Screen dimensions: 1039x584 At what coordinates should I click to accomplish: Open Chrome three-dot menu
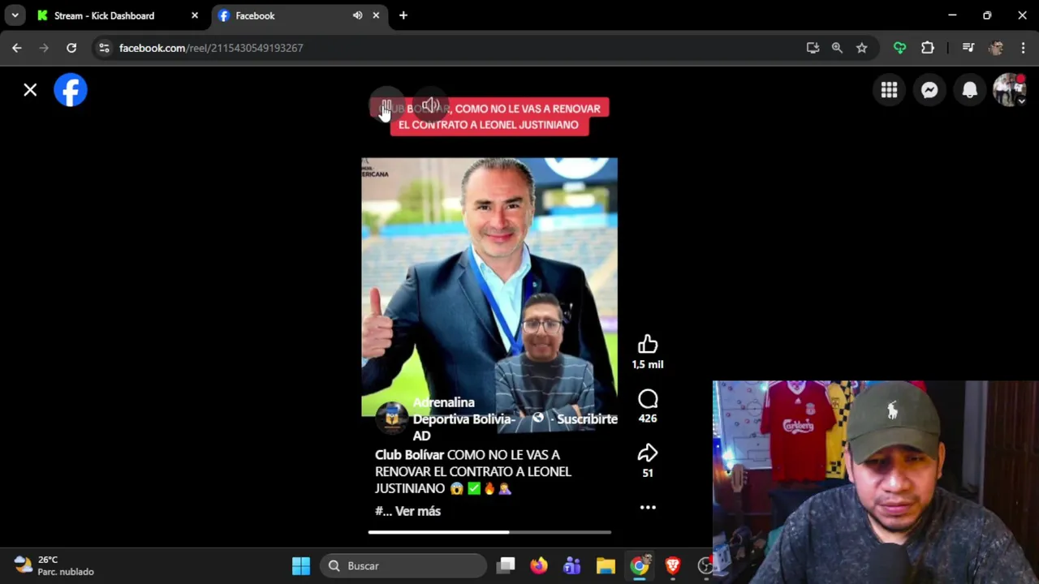coord(1023,48)
